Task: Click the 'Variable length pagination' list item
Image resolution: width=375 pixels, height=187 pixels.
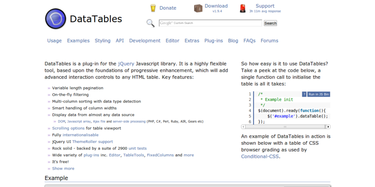Action: click(x=78, y=88)
